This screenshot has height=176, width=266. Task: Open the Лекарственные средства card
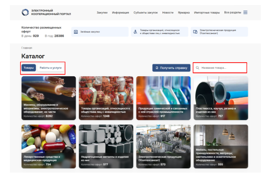point(49,147)
